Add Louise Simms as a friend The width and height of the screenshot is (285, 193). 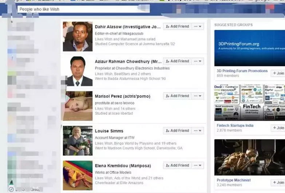coord(177,131)
